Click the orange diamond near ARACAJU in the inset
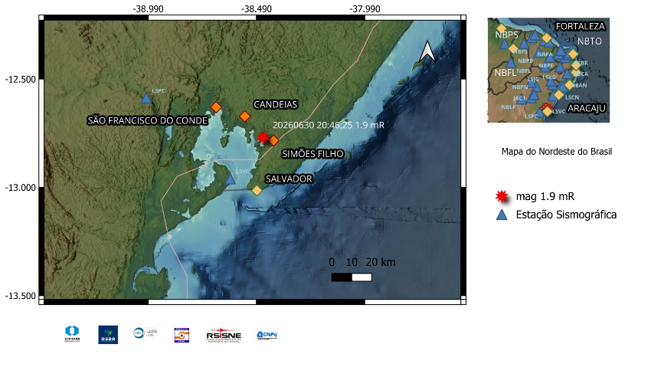Screen dimensions: 651x387 (547, 111)
